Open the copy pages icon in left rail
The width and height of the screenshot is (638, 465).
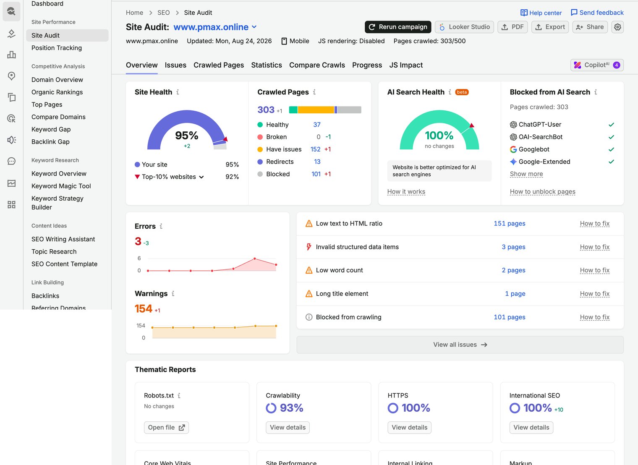pyautogui.click(x=12, y=97)
